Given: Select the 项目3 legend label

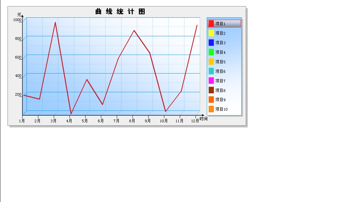Looking at the screenshot, I should tap(220, 43).
